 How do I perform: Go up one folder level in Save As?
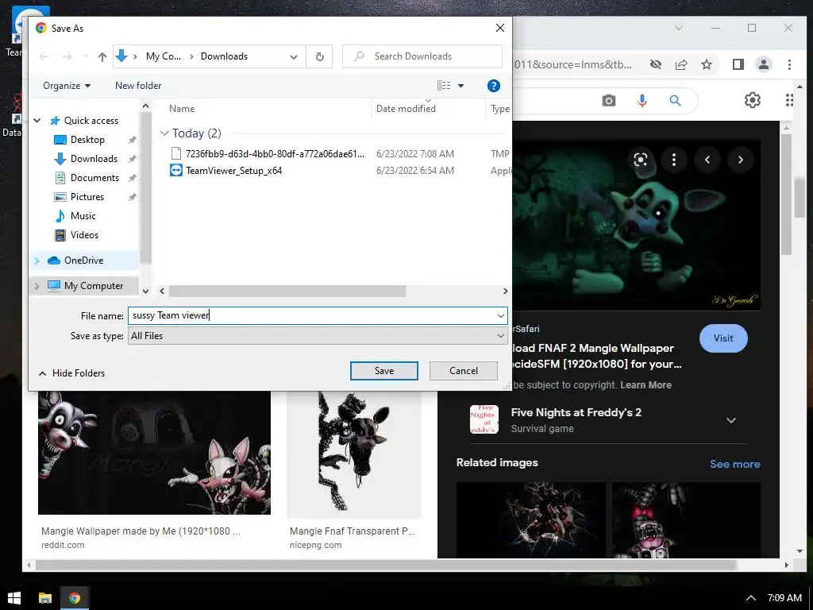pyautogui.click(x=102, y=56)
